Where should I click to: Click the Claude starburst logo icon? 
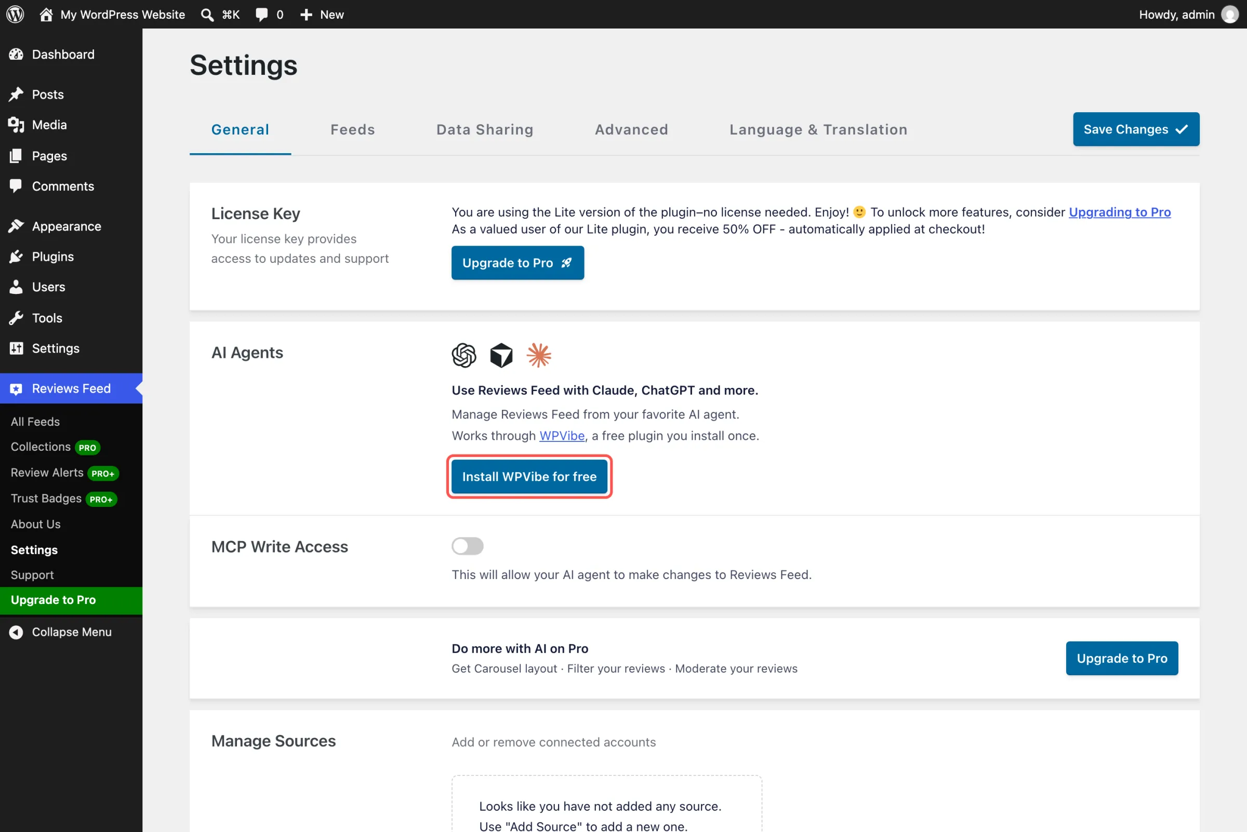(x=539, y=355)
